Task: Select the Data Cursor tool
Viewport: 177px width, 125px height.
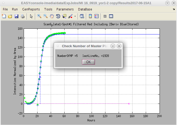Action: pos(64,16)
